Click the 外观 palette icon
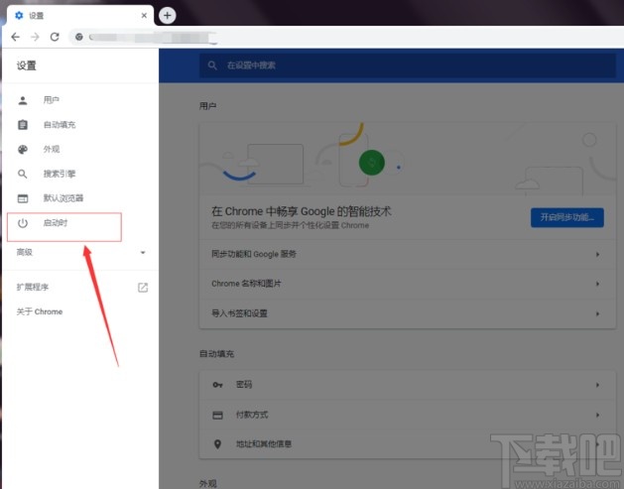The width and height of the screenshot is (624, 489). pos(23,149)
